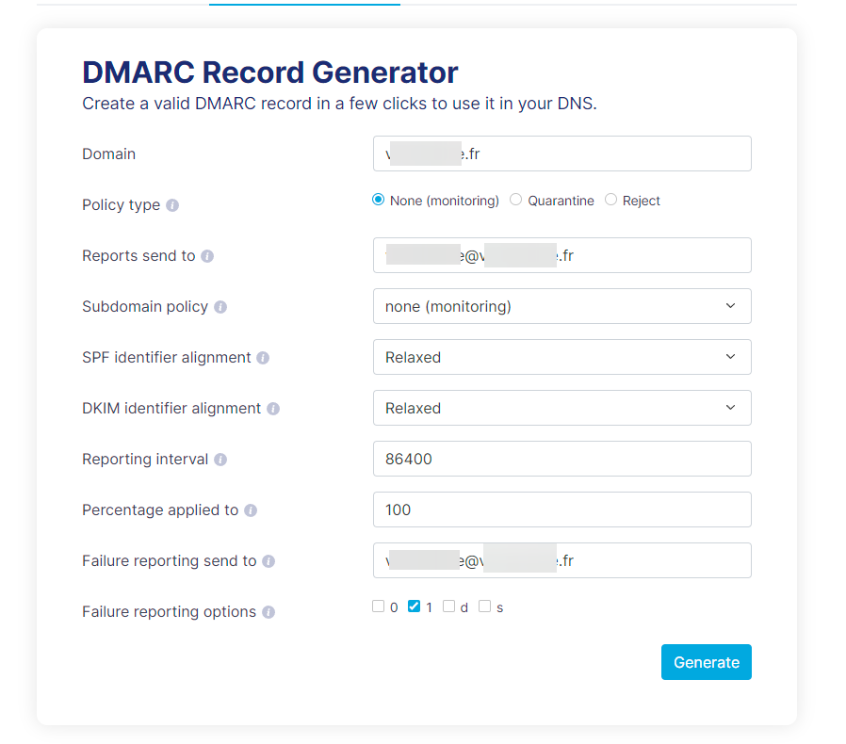
Task: Click Failure reporting options info icon
Action: coord(268,612)
